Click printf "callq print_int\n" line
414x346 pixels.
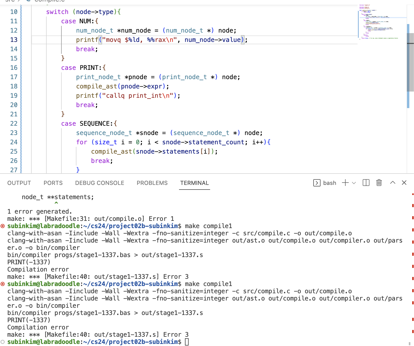click(x=128, y=96)
